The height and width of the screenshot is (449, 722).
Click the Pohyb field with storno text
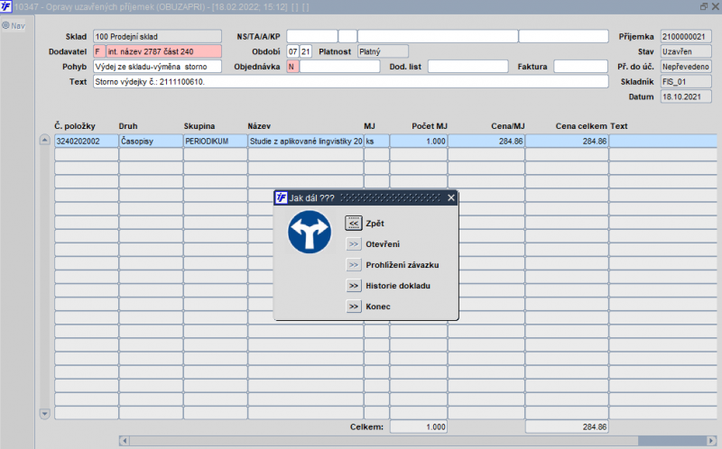(x=156, y=67)
